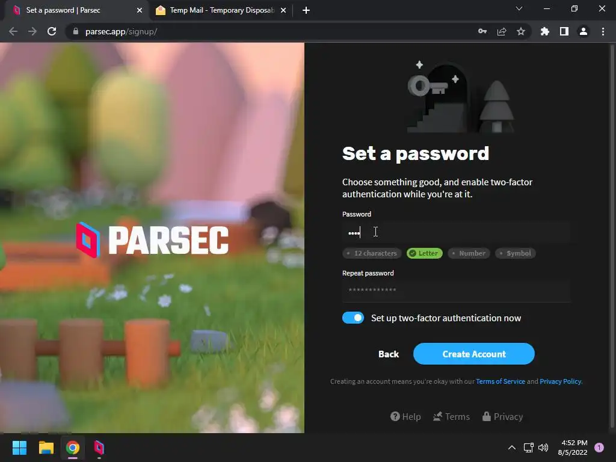Image resolution: width=616 pixels, height=462 pixels.
Task: Restore down the Chrome window
Action: point(574,8)
